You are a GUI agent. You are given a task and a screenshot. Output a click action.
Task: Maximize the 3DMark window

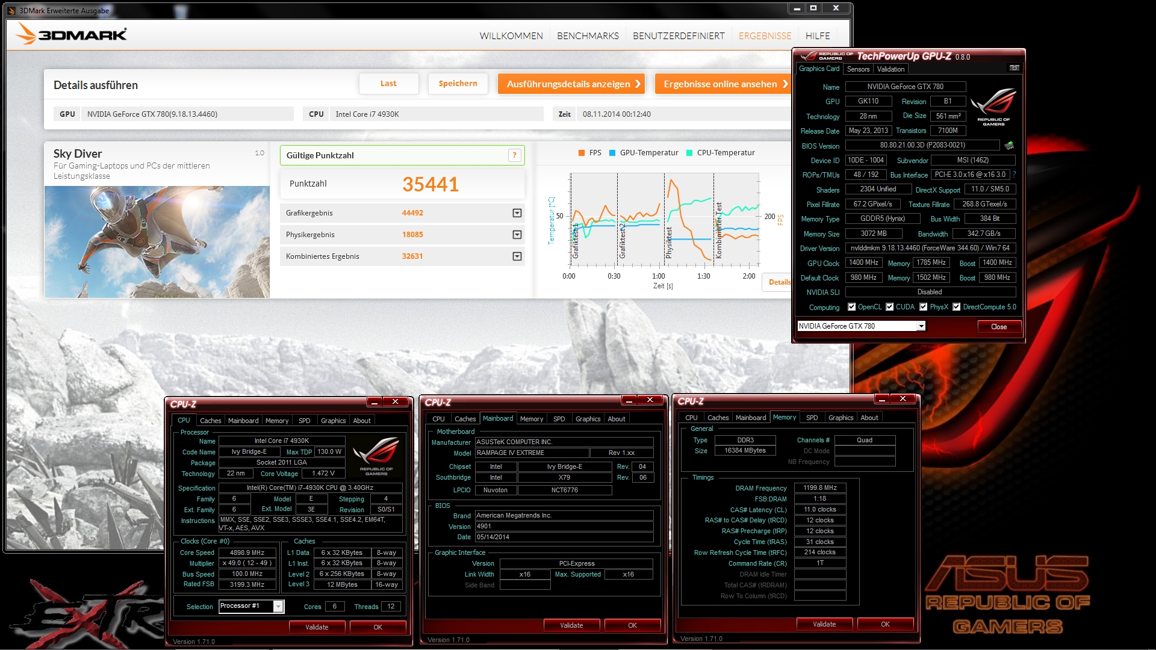tap(813, 8)
